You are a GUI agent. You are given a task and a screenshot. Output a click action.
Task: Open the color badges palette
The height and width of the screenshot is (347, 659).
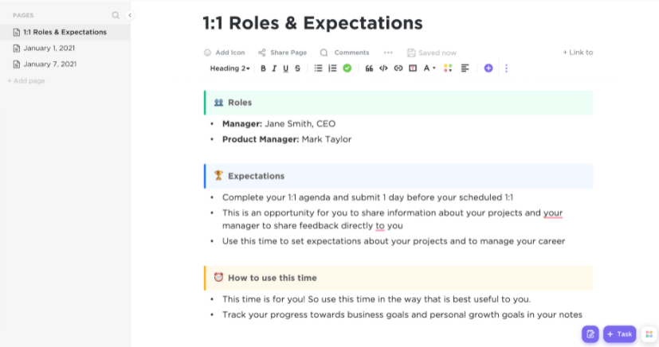[448, 68]
